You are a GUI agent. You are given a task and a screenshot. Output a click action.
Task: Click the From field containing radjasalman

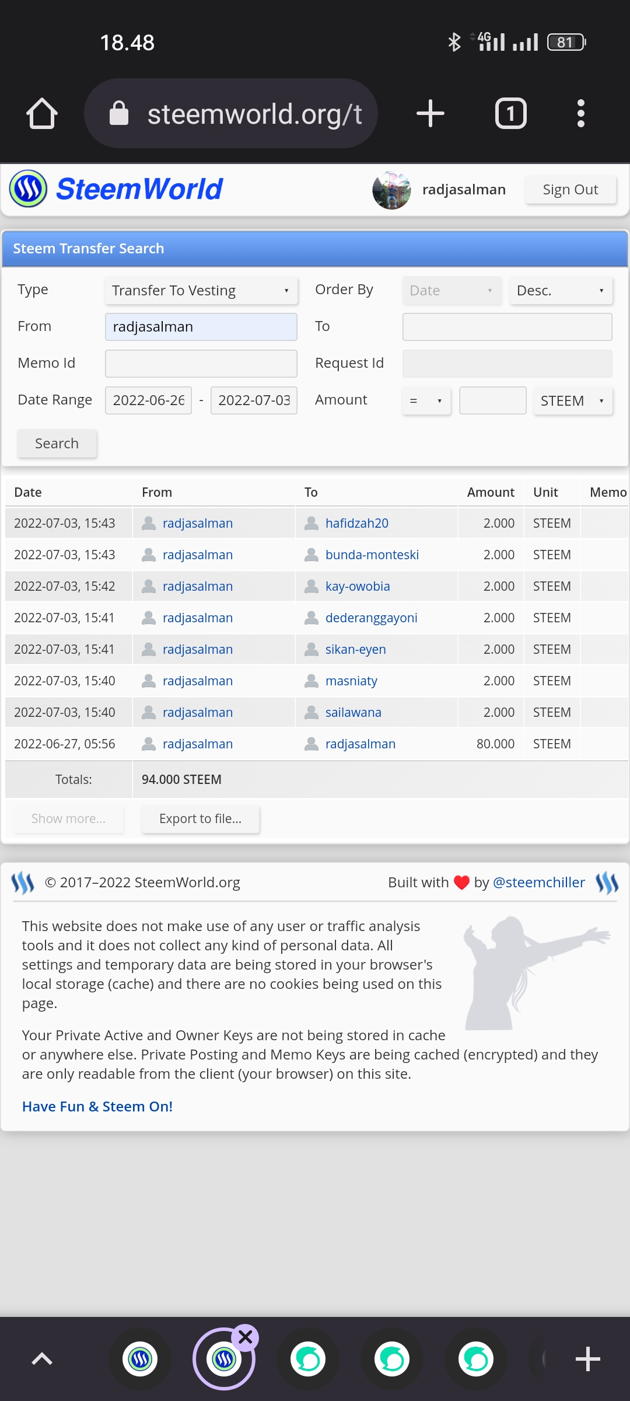[201, 327]
